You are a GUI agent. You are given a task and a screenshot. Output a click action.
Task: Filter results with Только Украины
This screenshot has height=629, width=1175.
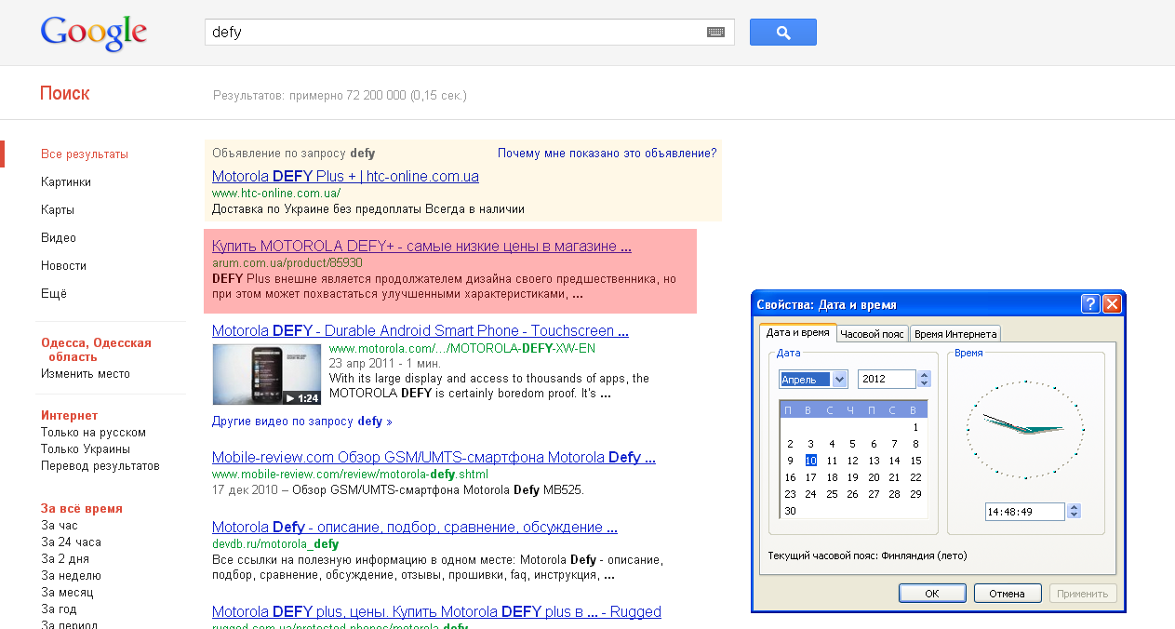click(86, 449)
